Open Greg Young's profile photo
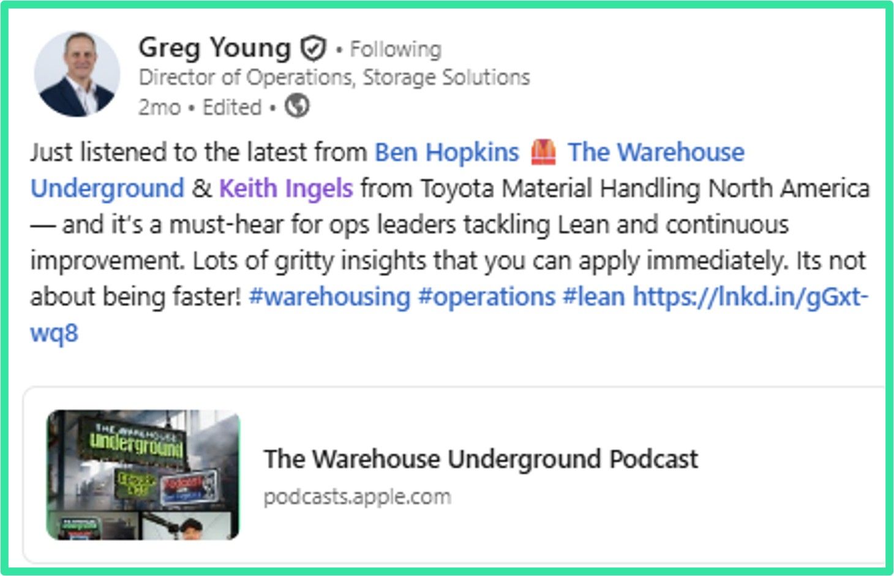 coord(77,75)
